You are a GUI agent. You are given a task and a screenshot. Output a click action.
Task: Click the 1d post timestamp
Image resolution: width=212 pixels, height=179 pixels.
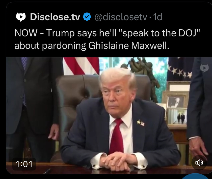157,17
